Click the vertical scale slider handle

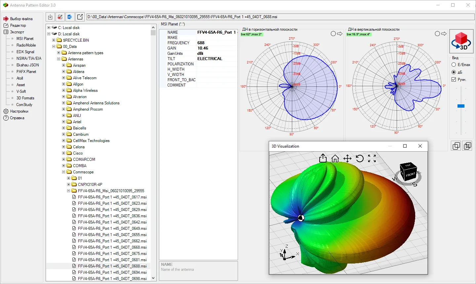click(x=461, y=106)
